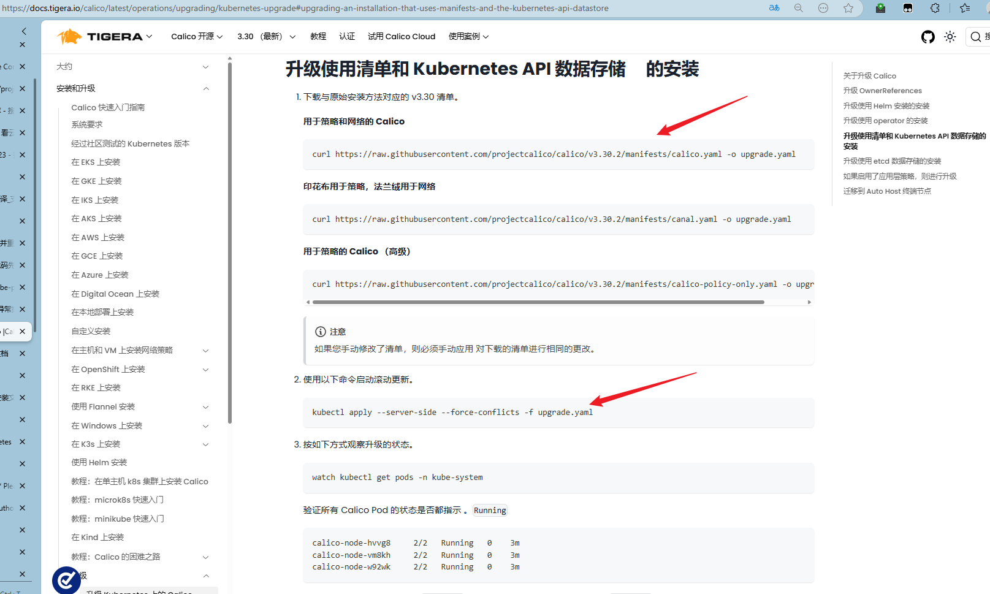Click the zoom magnifier icon in address bar
990x594 pixels.
pos(799,8)
